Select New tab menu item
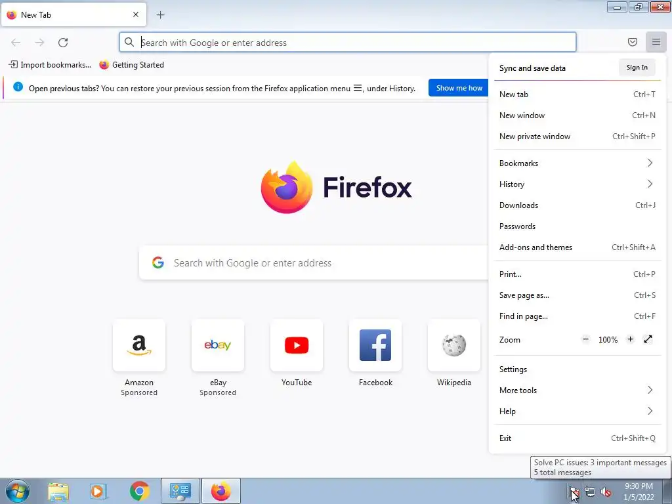 click(x=577, y=94)
